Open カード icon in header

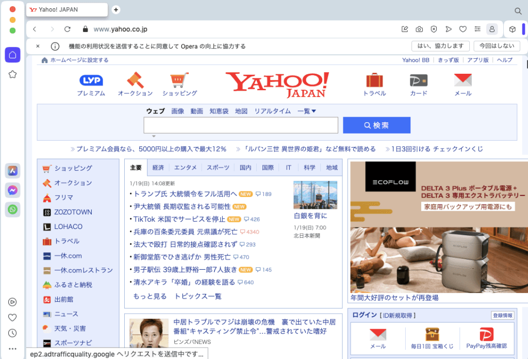[419, 85]
